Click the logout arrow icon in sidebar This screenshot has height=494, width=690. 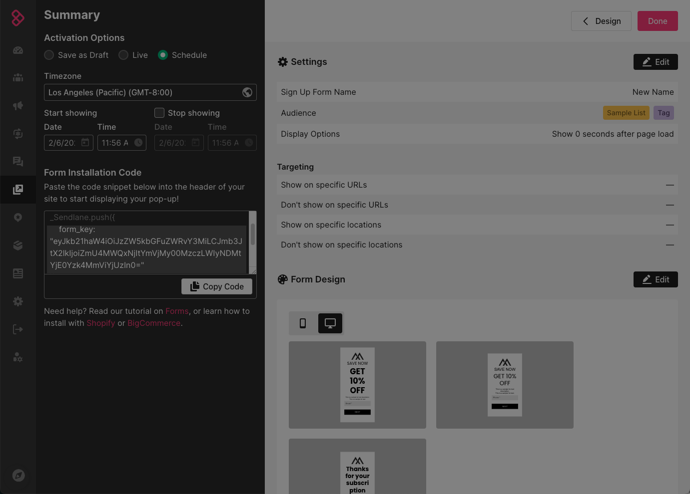pyautogui.click(x=18, y=329)
